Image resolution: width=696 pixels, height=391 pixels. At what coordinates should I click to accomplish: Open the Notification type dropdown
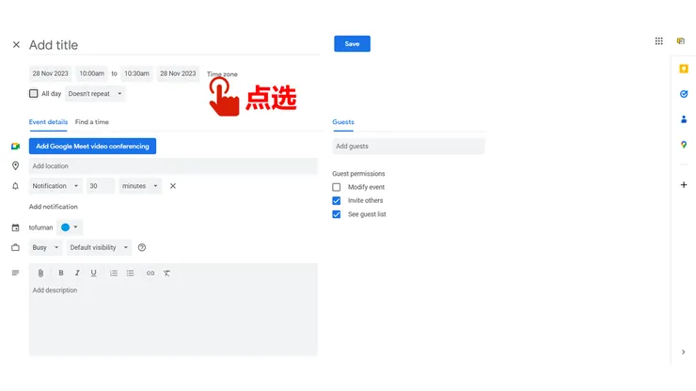tap(55, 186)
